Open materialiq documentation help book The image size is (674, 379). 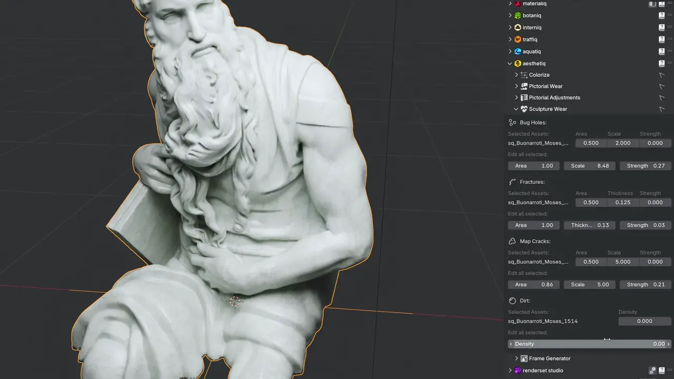coord(662,4)
